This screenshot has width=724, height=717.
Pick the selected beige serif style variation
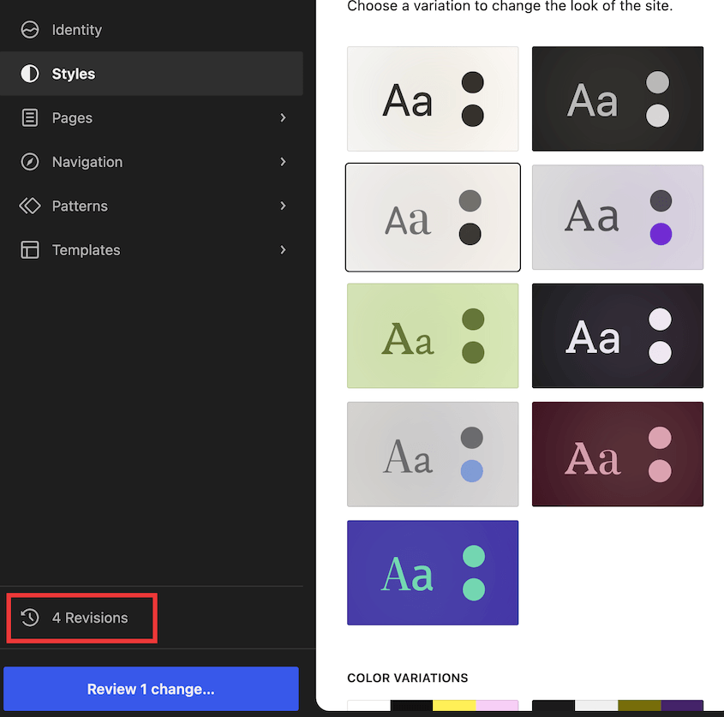point(433,218)
